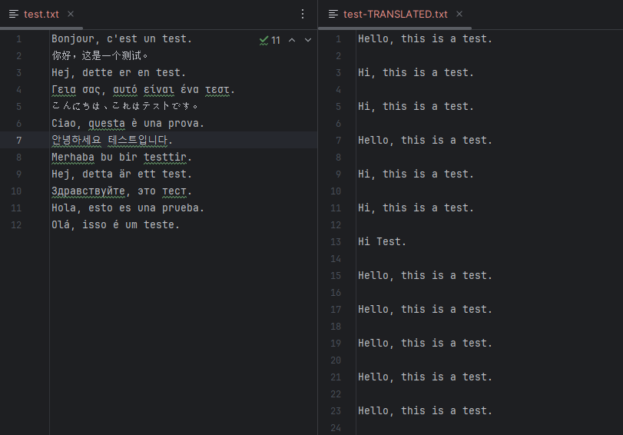Close the test.txt tab

click(x=71, y=14)
